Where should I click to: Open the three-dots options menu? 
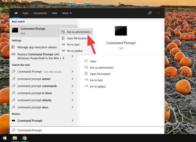pos(158,13)
